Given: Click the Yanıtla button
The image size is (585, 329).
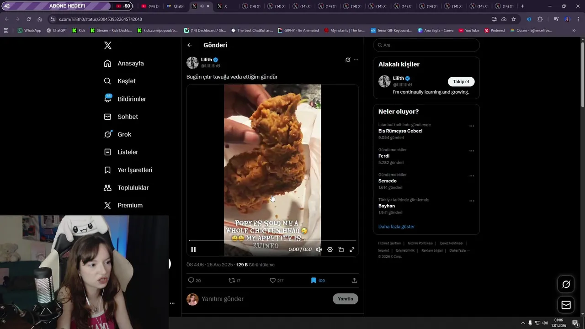Looking at the screenshot, I should (x=346, y=299).
